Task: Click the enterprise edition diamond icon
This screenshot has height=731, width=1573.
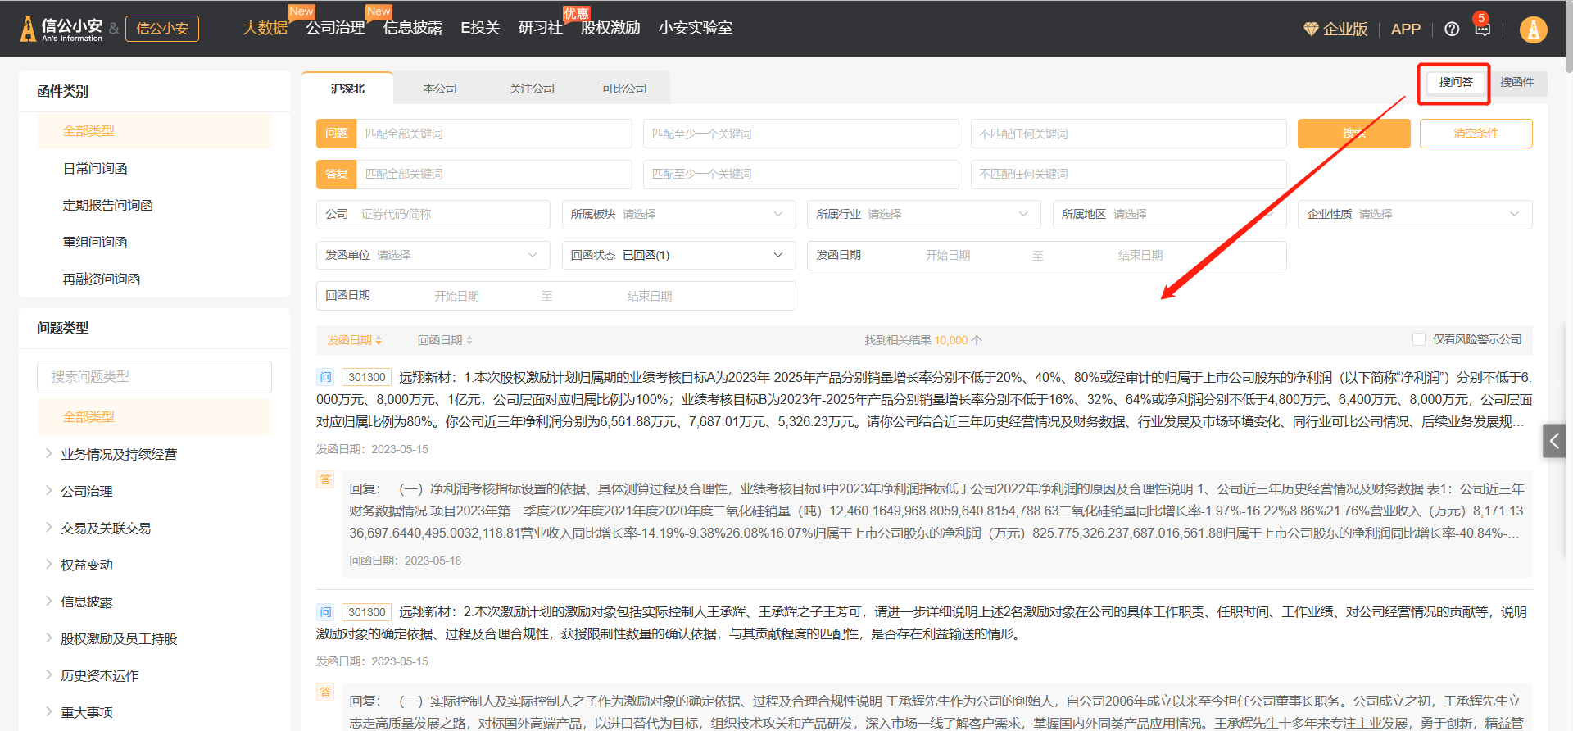Action: click(1311, 30)
